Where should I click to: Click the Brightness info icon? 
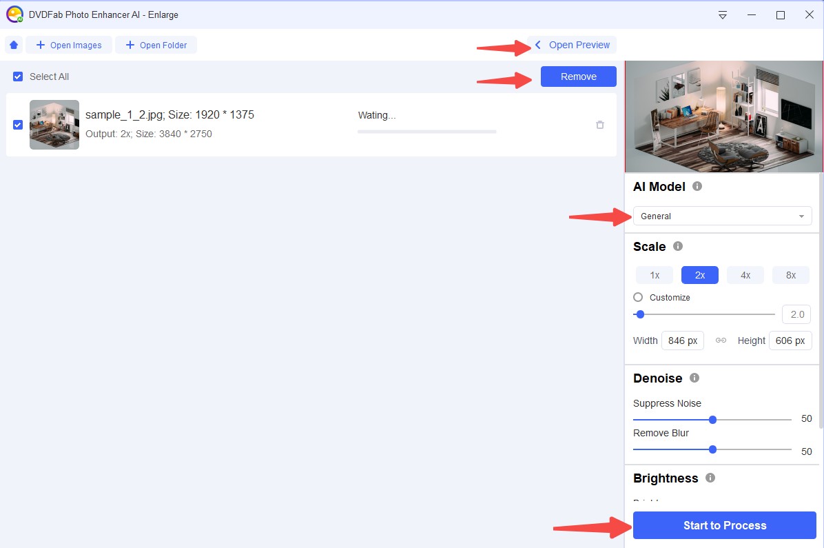pos(710,478)
